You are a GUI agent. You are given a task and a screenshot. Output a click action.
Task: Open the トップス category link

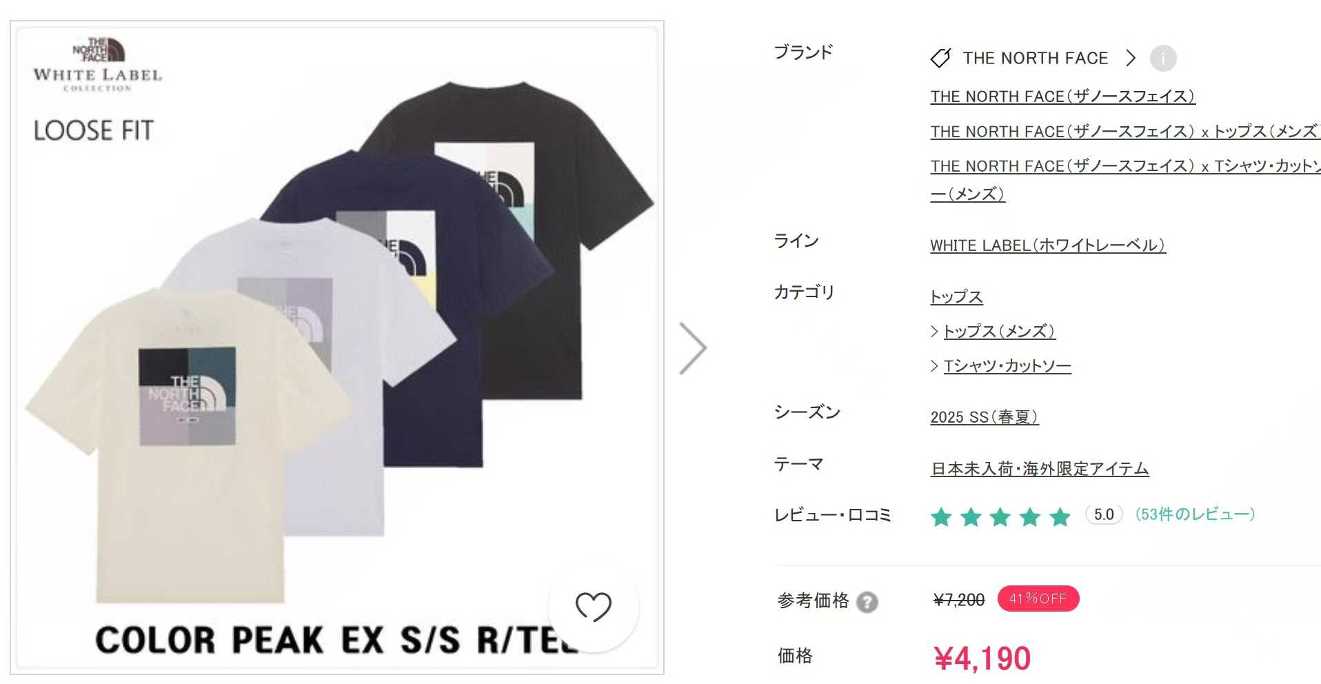pyautogui.click(x=956, y=296)
